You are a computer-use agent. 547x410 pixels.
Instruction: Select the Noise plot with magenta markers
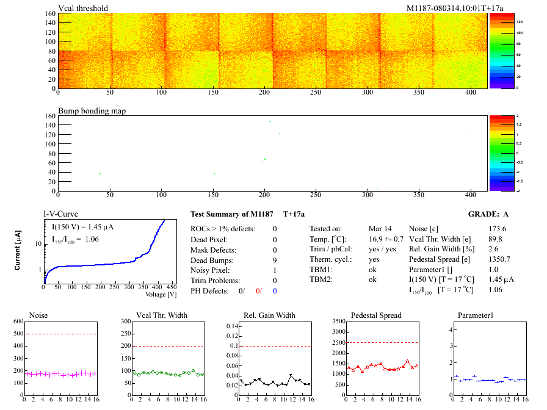click(60, 359)
